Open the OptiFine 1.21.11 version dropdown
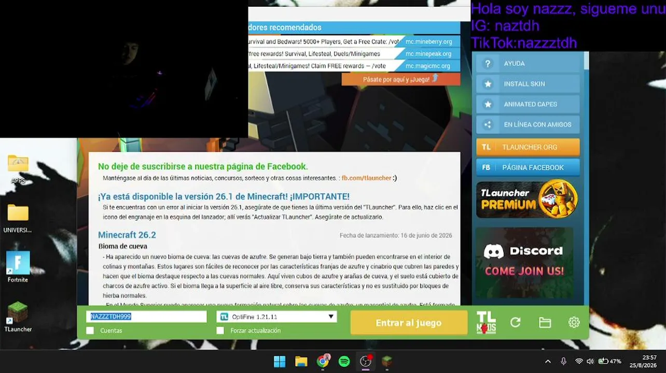Screen dimensions: 666x373 (x=276, y=317)
